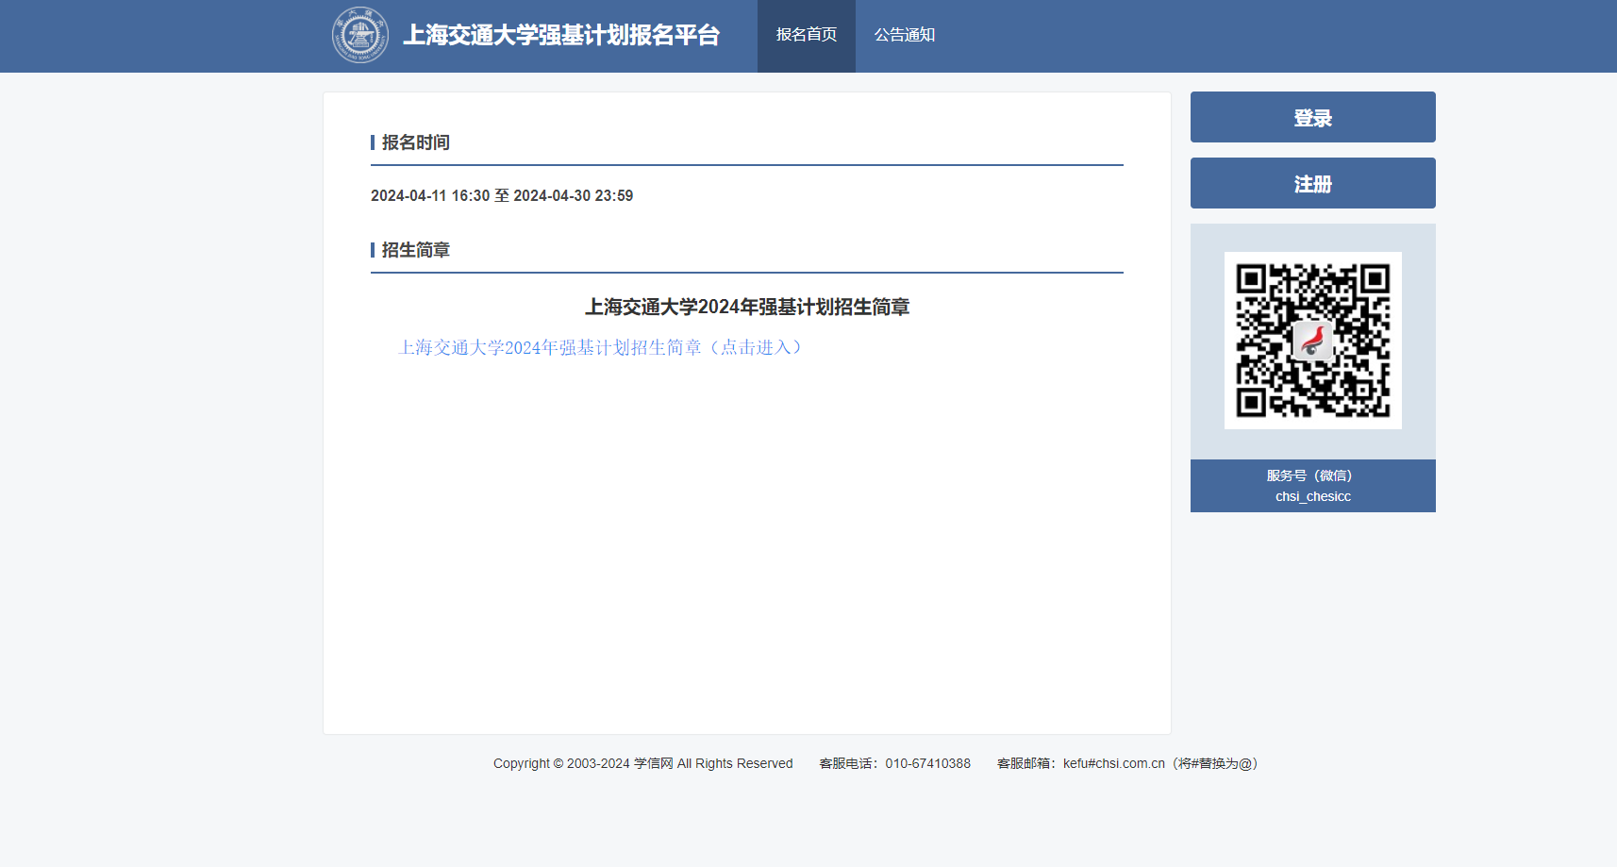Viewport: 1617px width, 867px height.
Task: Click the registration date range 2024-04-11 16:30 text
Action: pyautogui.click(x=502, y=195)
